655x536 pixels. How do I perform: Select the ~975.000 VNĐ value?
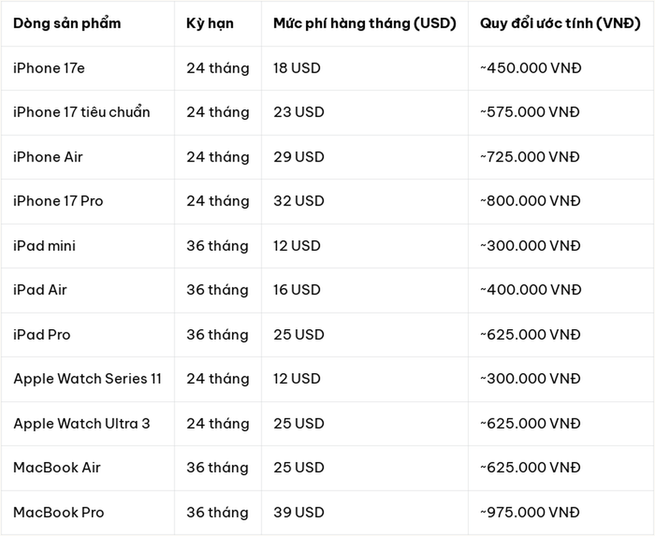530,512
